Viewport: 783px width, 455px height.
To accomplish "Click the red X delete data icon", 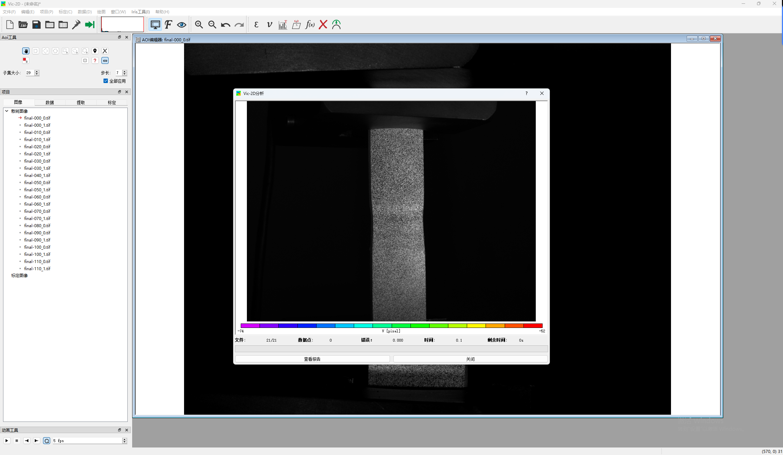I will click(x=323, y=25).
